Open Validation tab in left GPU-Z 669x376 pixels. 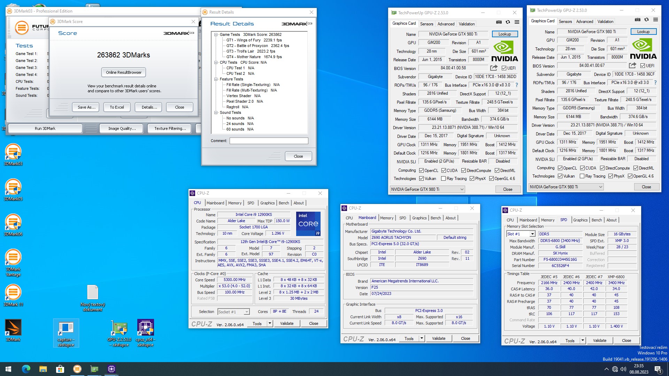pos(467,24)
